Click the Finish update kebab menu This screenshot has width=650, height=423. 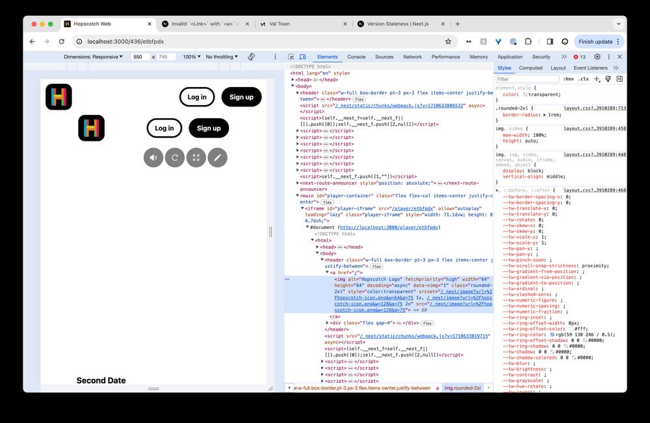pos(618,42)
